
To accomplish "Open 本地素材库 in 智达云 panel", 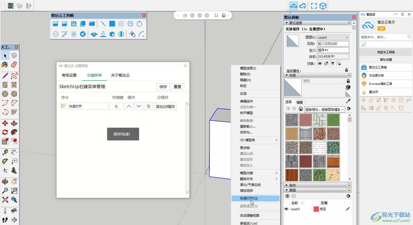I will click(386, 76).
